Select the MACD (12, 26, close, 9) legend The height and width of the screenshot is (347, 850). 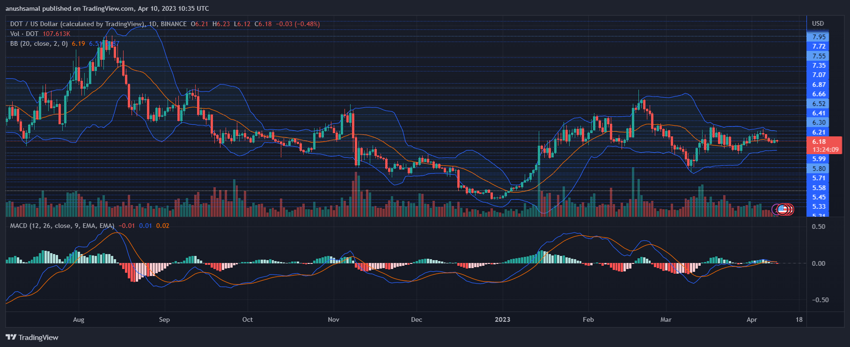pyautogui.click(x=62, y=226)
